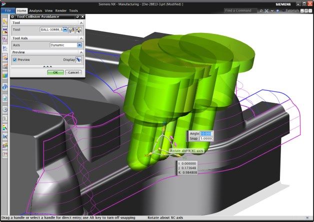Click the I vector value 0.000000
This screenshot has height=222, width=314.
188,164
